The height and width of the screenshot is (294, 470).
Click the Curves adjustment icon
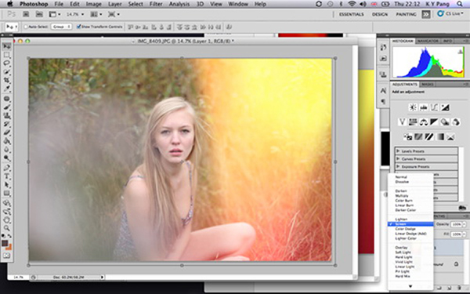pos(435,107)
